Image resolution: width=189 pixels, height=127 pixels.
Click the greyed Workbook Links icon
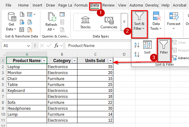pyautogui.click(x=63, y=30)
